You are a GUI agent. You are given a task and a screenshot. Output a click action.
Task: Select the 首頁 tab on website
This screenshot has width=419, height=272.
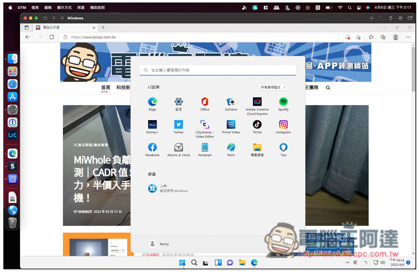click(106, 88)
